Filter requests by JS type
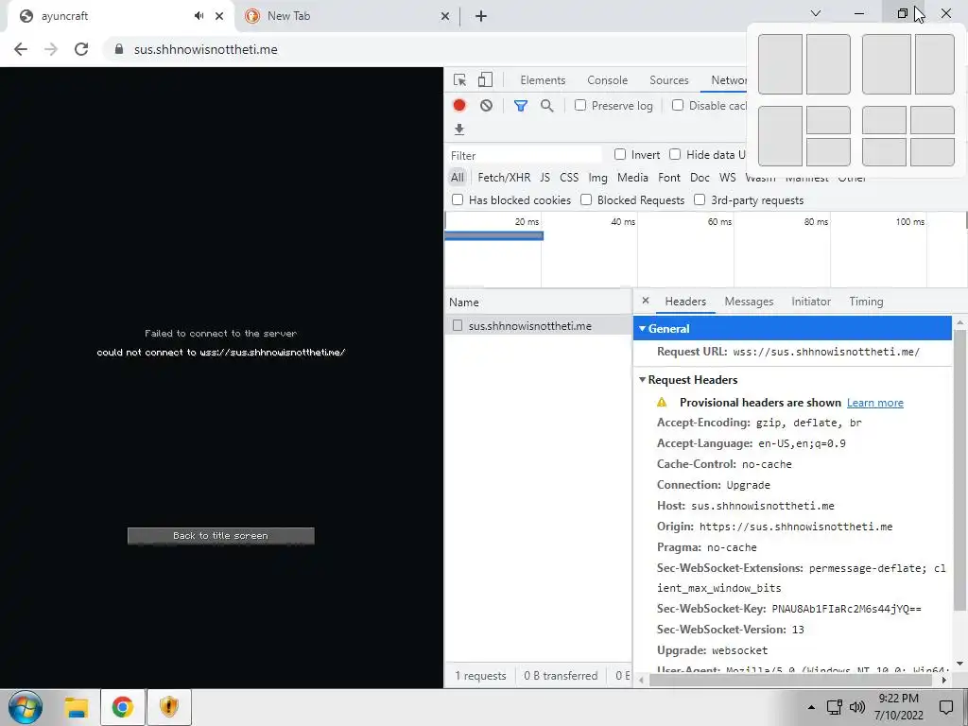The image size is (968, 726). (x=544, y=178)
